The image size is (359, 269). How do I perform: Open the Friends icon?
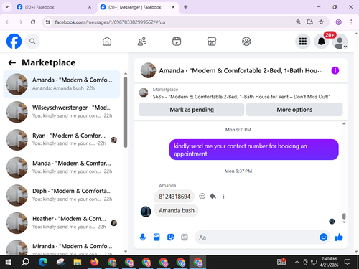142,42
